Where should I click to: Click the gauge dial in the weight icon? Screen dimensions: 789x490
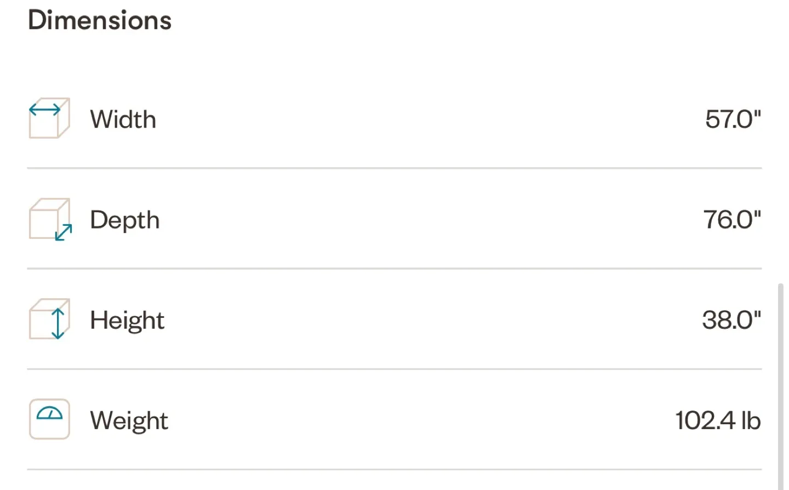point(49,413)
